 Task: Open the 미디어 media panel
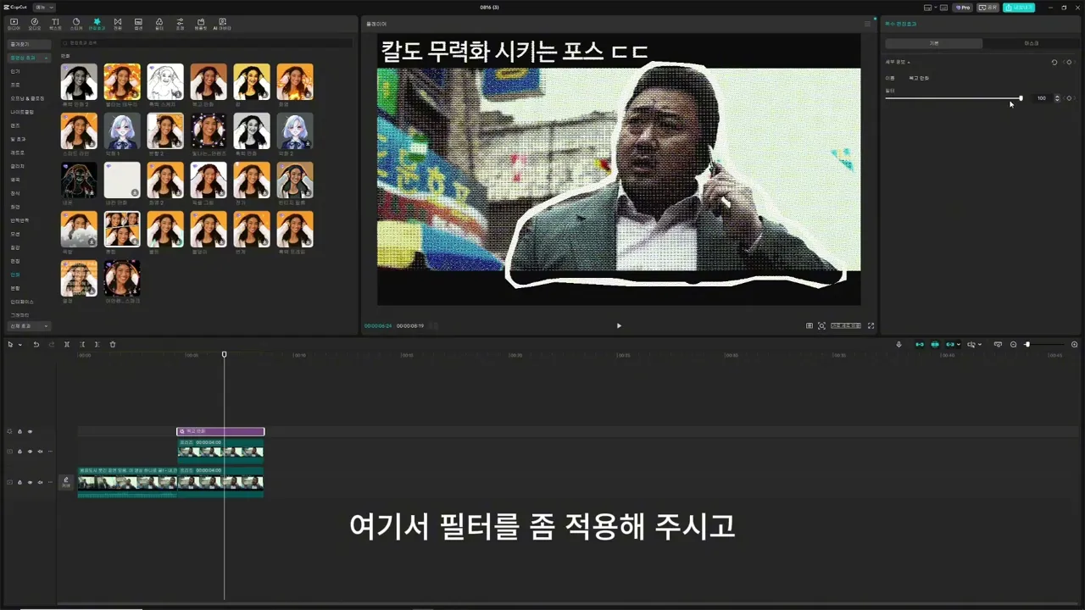click(x=14, y=24)
